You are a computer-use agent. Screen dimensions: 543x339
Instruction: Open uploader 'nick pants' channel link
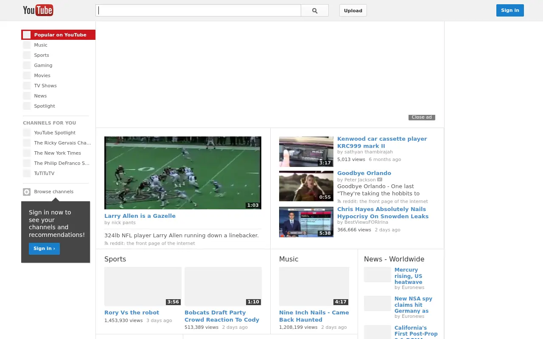point(123,223)
